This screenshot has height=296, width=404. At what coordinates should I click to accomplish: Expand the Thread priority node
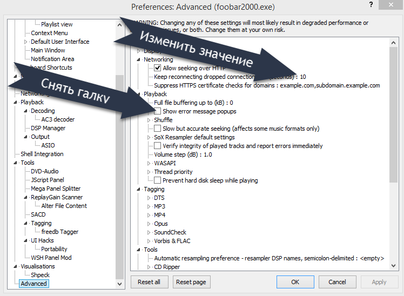click(x=150, y=172)
